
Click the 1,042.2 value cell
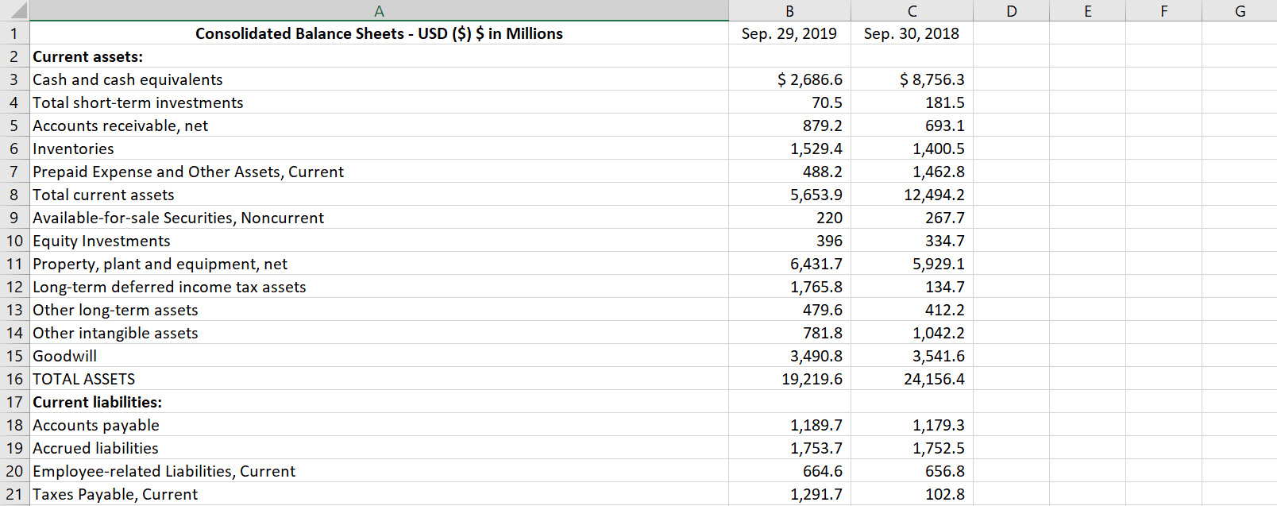click(x=912, y=333)
